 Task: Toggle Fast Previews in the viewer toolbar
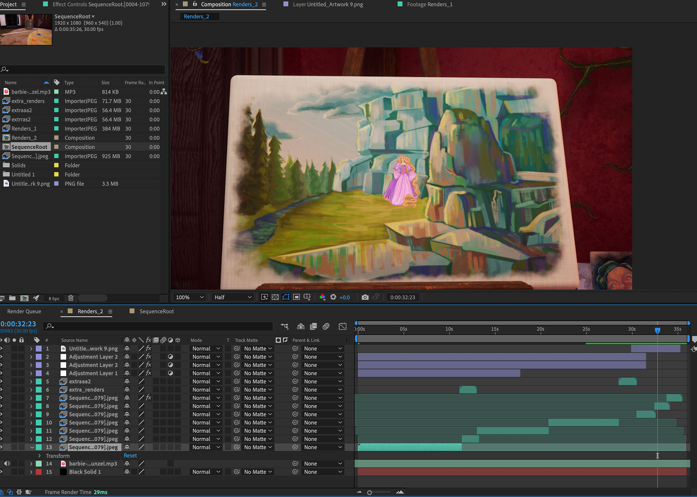coord(265,297)
